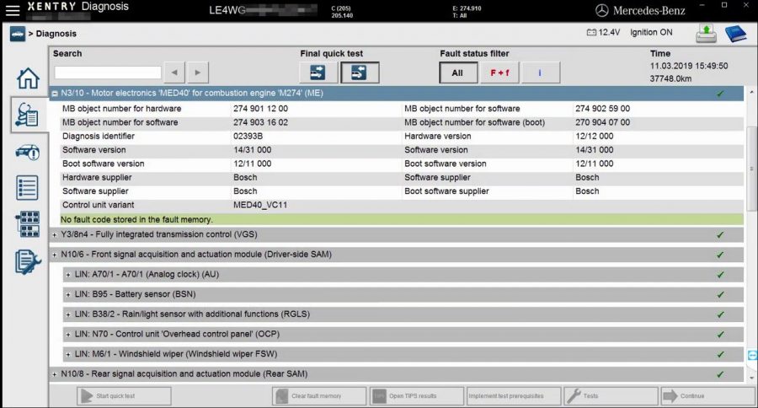
Task: Click 'No fault code stored in the fault memory'
Action: tap(136, 220)
